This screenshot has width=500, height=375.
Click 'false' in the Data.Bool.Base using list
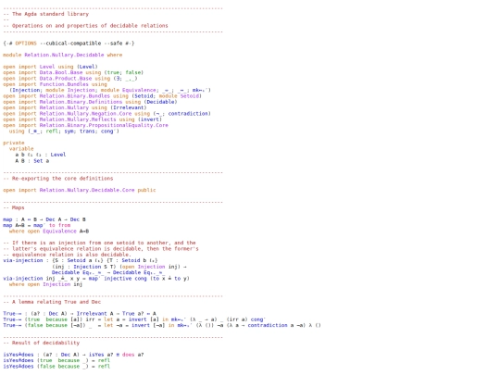tap(132, 72)
